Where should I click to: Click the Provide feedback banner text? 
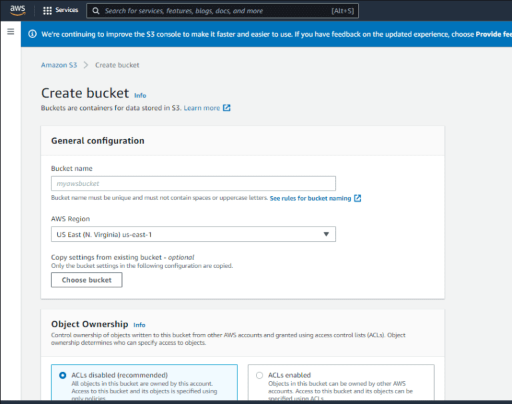pyautogui.click(x=494, y=34)
